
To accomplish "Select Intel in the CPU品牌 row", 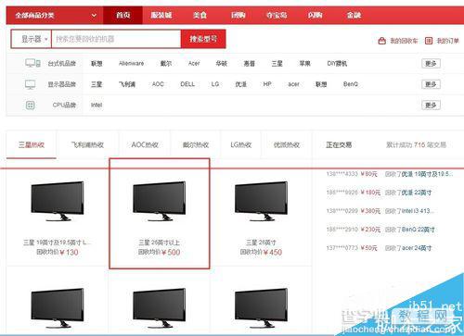I will point(97,105).
